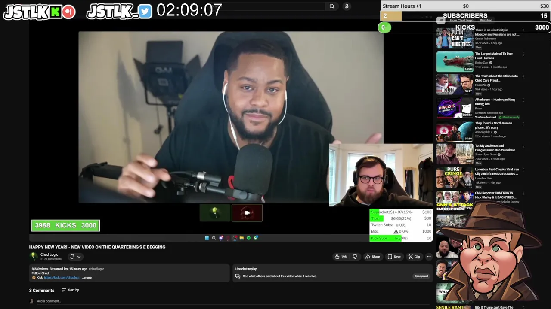
Task: Open the crocodile Largest Animal thumbnail
Action: (455, 62)
